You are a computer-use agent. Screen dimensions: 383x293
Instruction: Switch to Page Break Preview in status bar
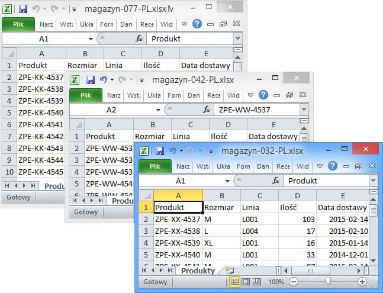point(257,282)
